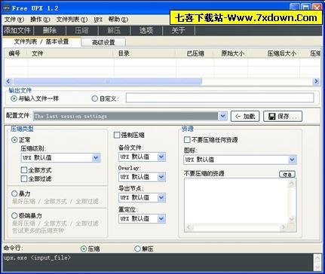Image resolution: width=325 pixels, height=274 pixels.
Task: Click resource list horizontal scrollbar
Action: pos(236,227)
